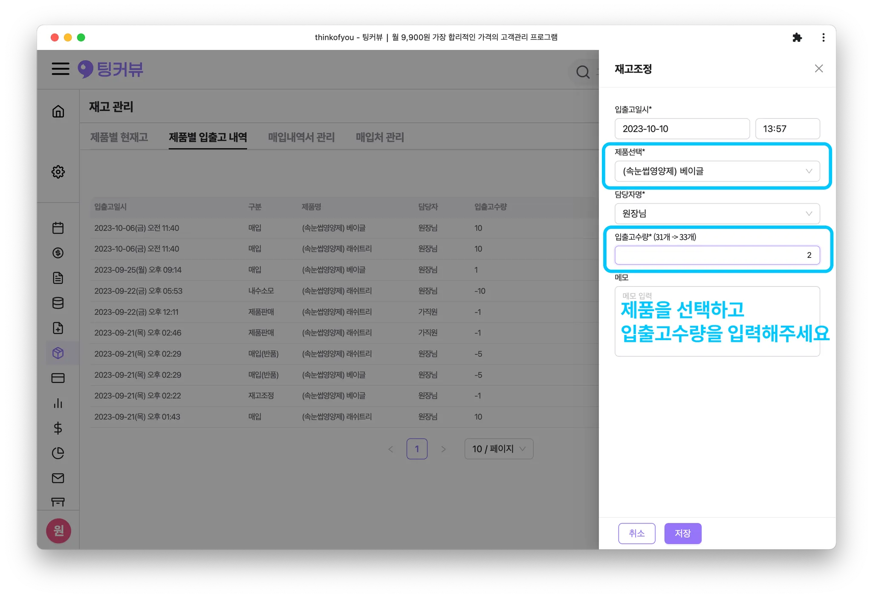Viewport: 873px width, 598px height.
Task: Open the settings gear icon in the sidebar
Action: 58,172
